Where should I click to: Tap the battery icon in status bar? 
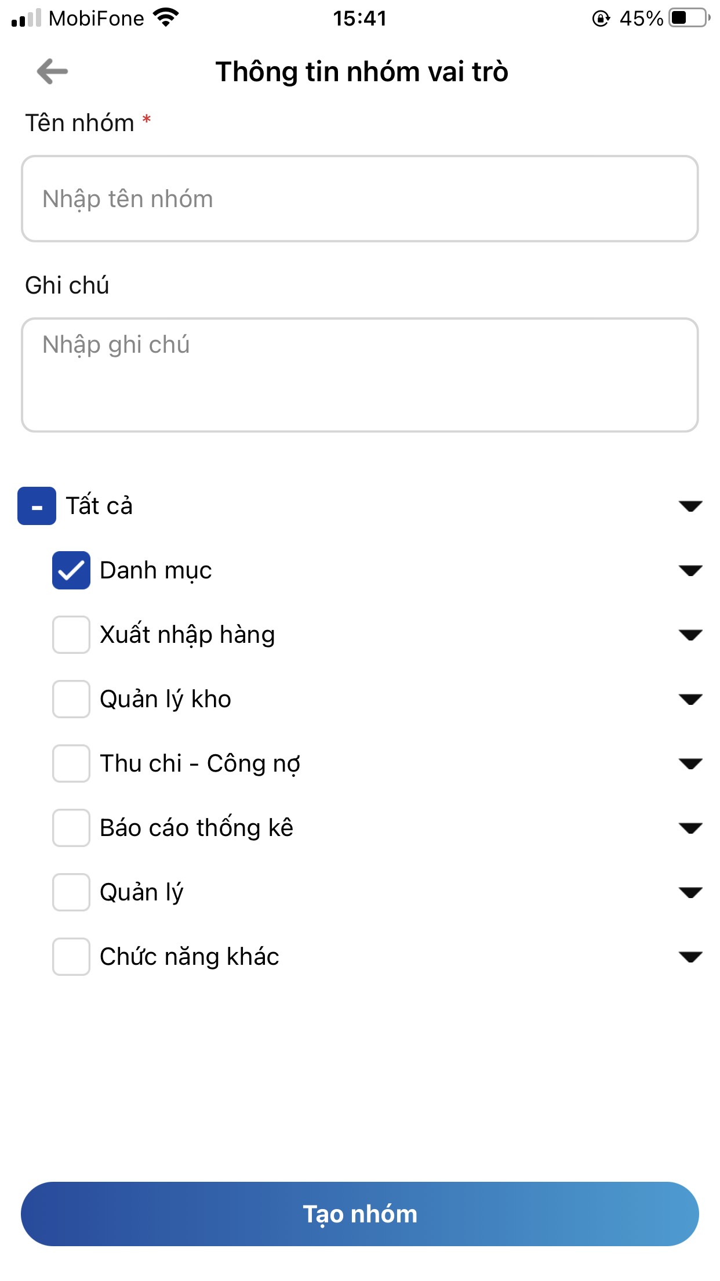[689, 18]
